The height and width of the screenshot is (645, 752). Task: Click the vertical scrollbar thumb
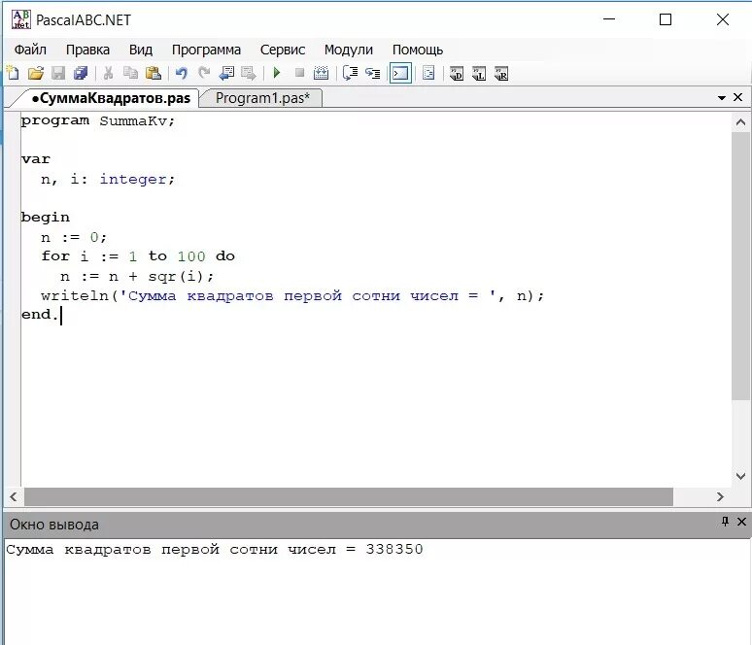(740, 266)
